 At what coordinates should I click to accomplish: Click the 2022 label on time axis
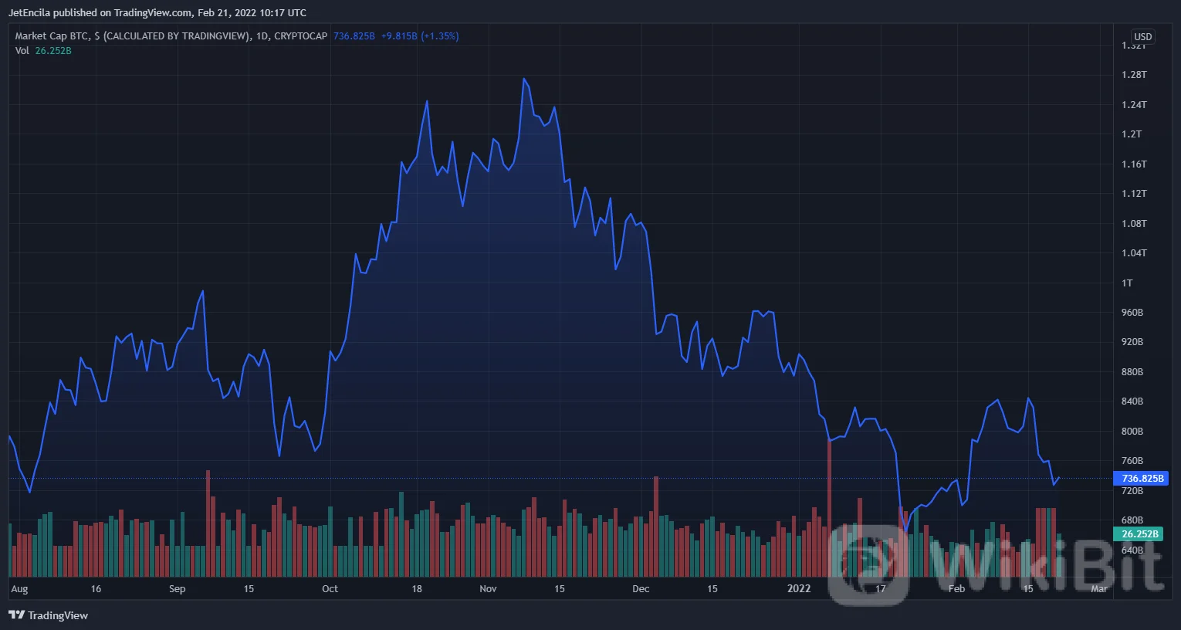(799, 589)
